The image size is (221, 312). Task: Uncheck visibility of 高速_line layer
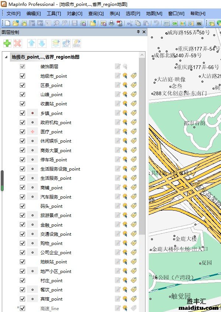tap(22, 308)
